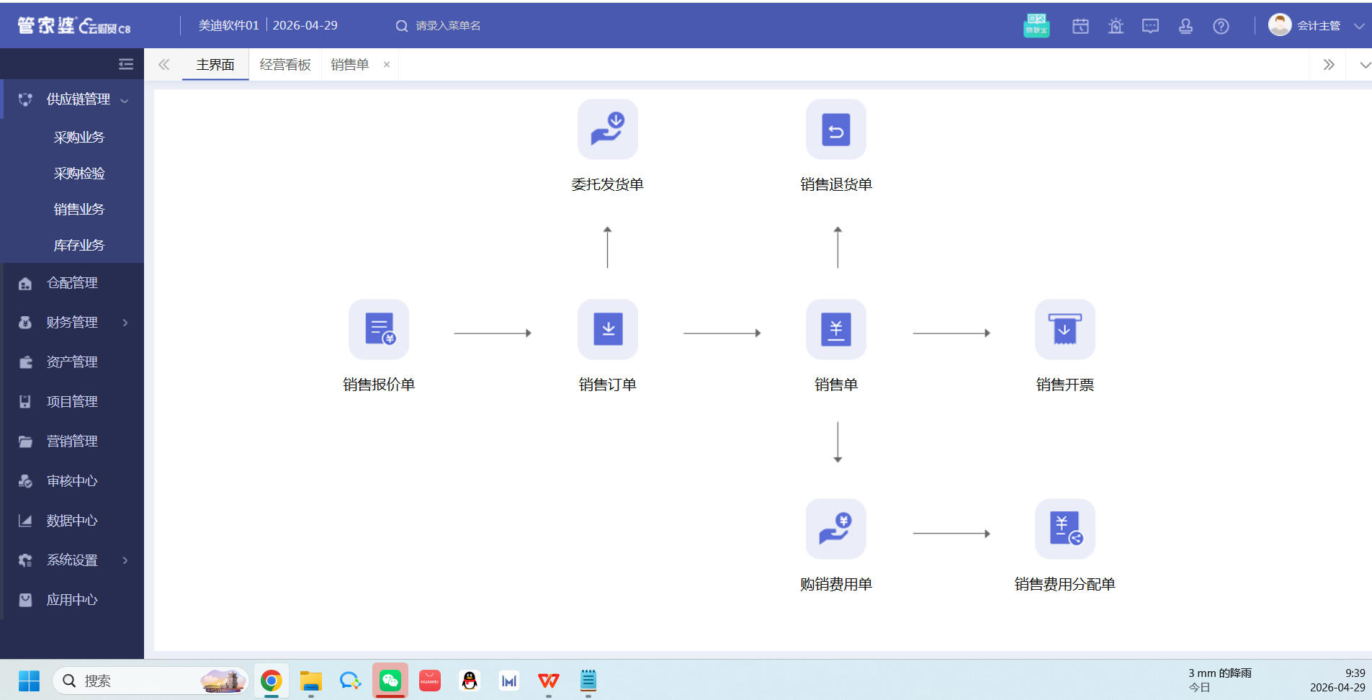
Task: Open WeChat from the taskbar
Action: [x=390, y=681]
